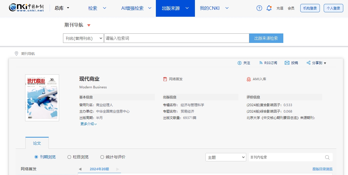Click the 关注 follow icon
Viewport: 348px width, 175px height.
(x=239, y=63)
